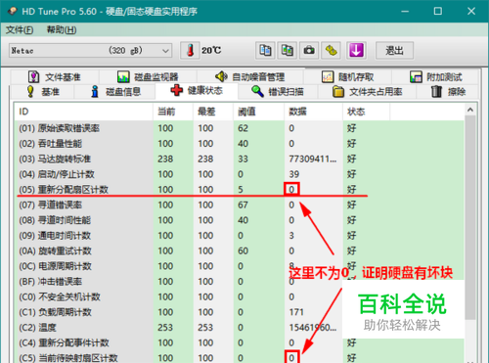Select the (C4) 重新分配事件计数 row
This screenshot has width=489, height=363.
240,342
